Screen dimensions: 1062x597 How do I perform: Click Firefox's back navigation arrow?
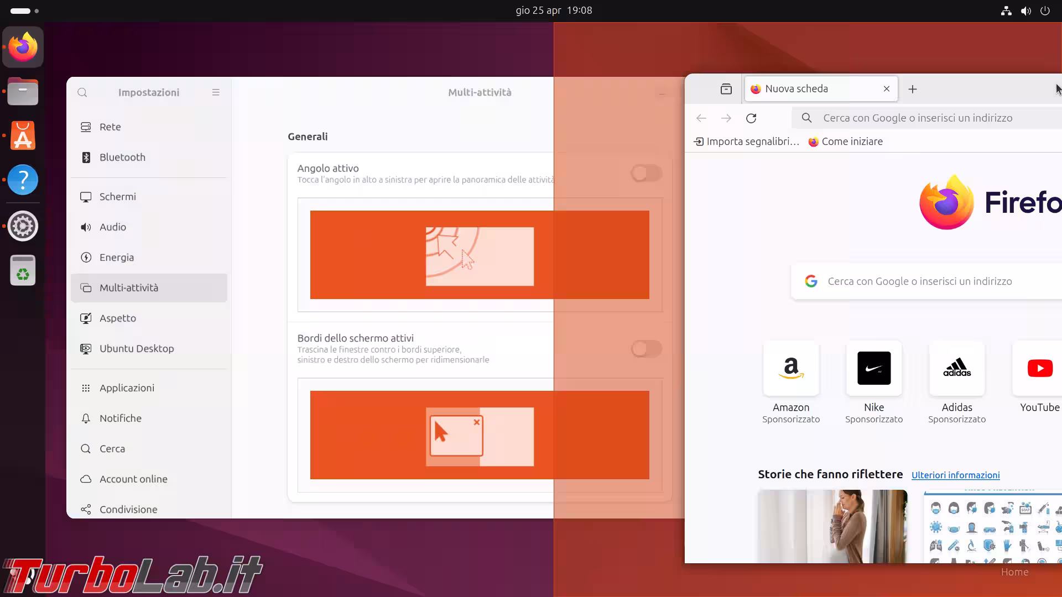click(701, 118)
